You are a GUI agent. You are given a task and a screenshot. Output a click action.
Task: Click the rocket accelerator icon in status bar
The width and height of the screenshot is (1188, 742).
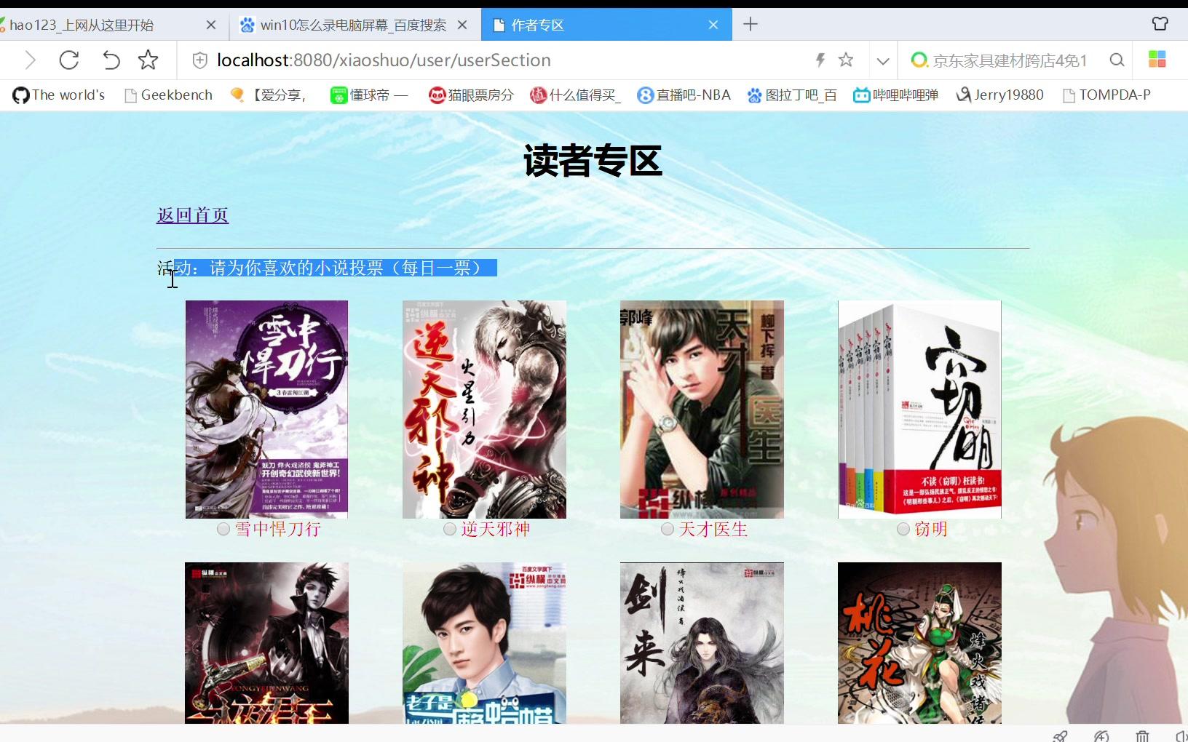(x=1061, y=735)
